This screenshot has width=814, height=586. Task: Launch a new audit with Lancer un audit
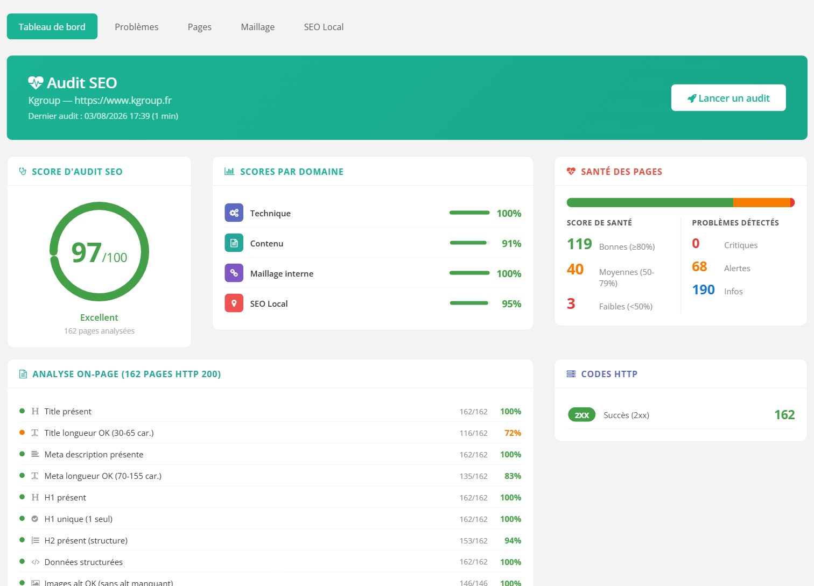[728, 98]
